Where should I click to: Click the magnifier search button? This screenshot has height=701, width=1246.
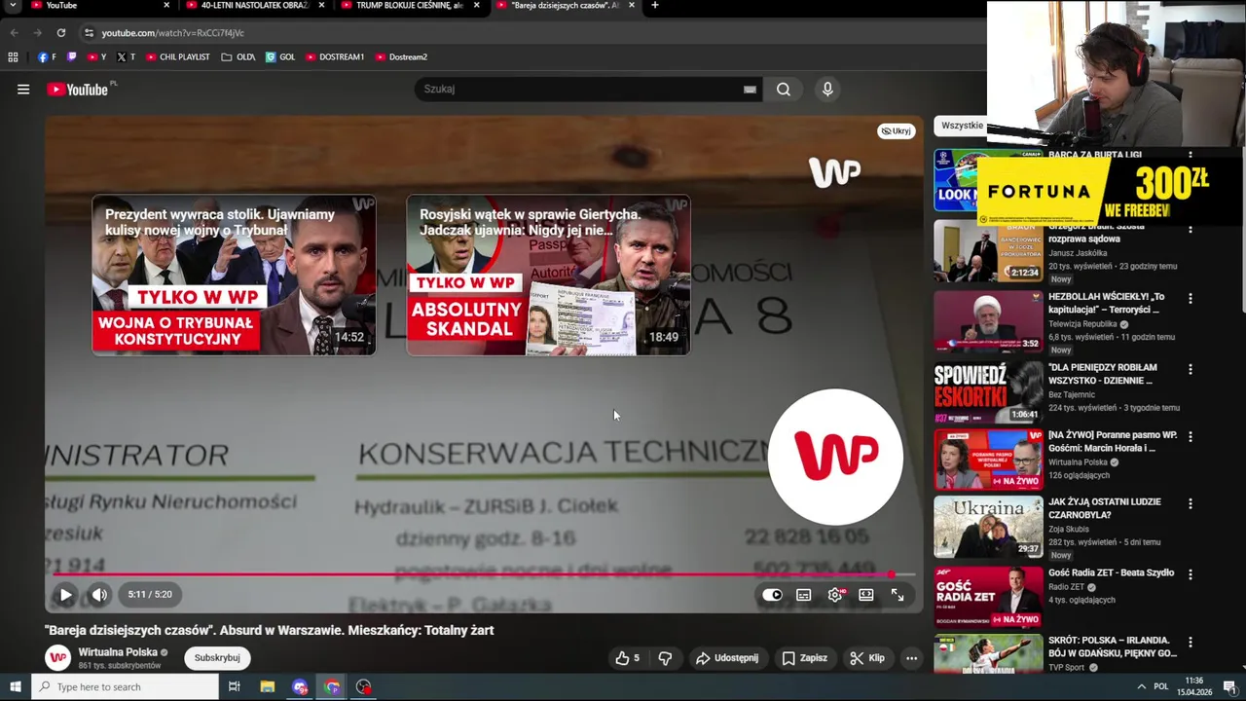tap(784, 90)
